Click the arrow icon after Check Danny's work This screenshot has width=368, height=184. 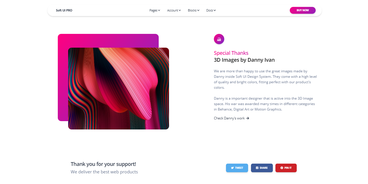tap(248, 118)
